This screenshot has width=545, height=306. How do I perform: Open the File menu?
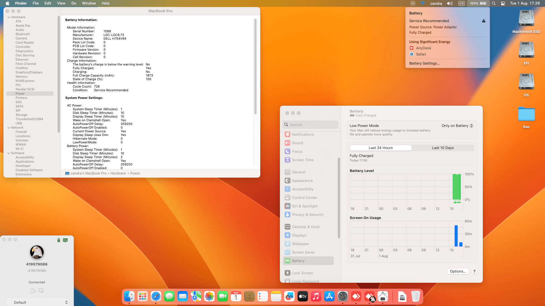click(35, 3)
